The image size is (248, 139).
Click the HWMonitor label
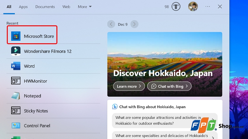[x=36, y=81]
